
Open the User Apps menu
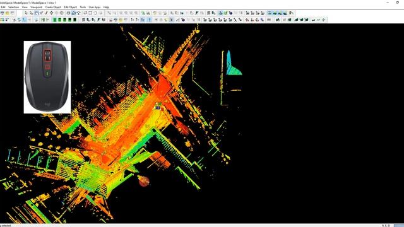[x=95, y=7]
